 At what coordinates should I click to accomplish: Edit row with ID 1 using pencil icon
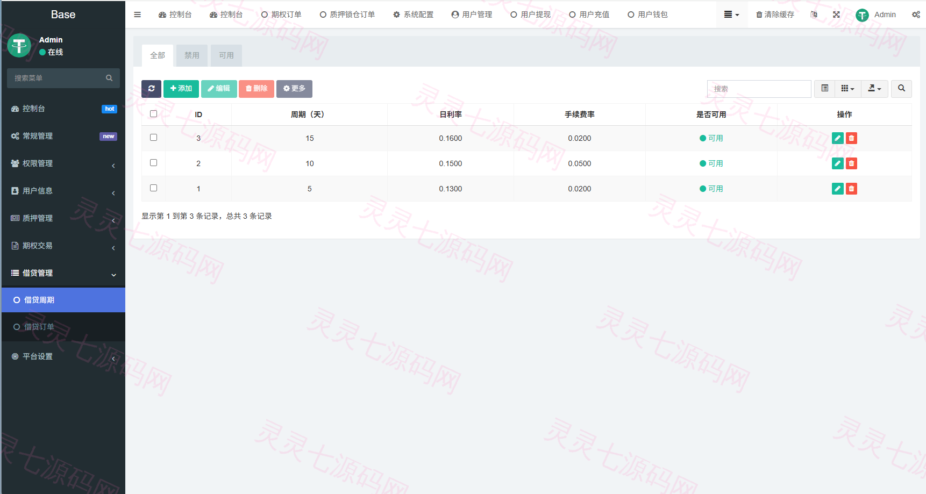pos(837,189)
